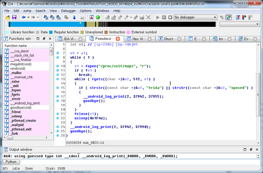Screen dimensions: 263x173
Task: Close the Functions window panel
Action: [50, 39]
